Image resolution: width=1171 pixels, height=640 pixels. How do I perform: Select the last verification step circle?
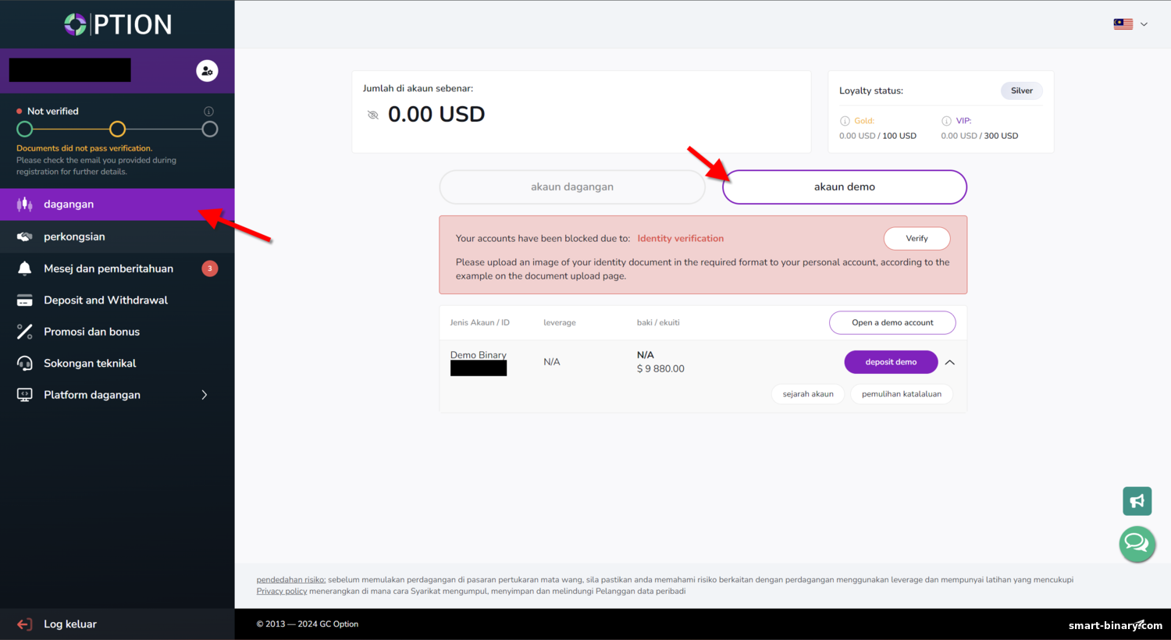pyautogui.click(x=209, y=129)
